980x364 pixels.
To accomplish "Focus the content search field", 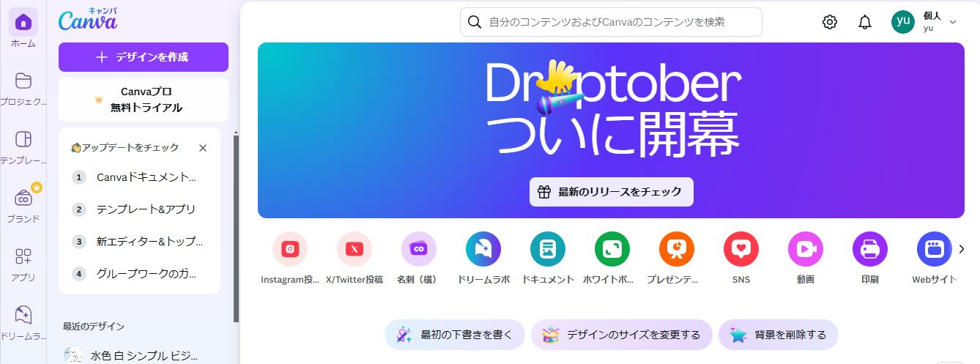I will coord(611,22).
